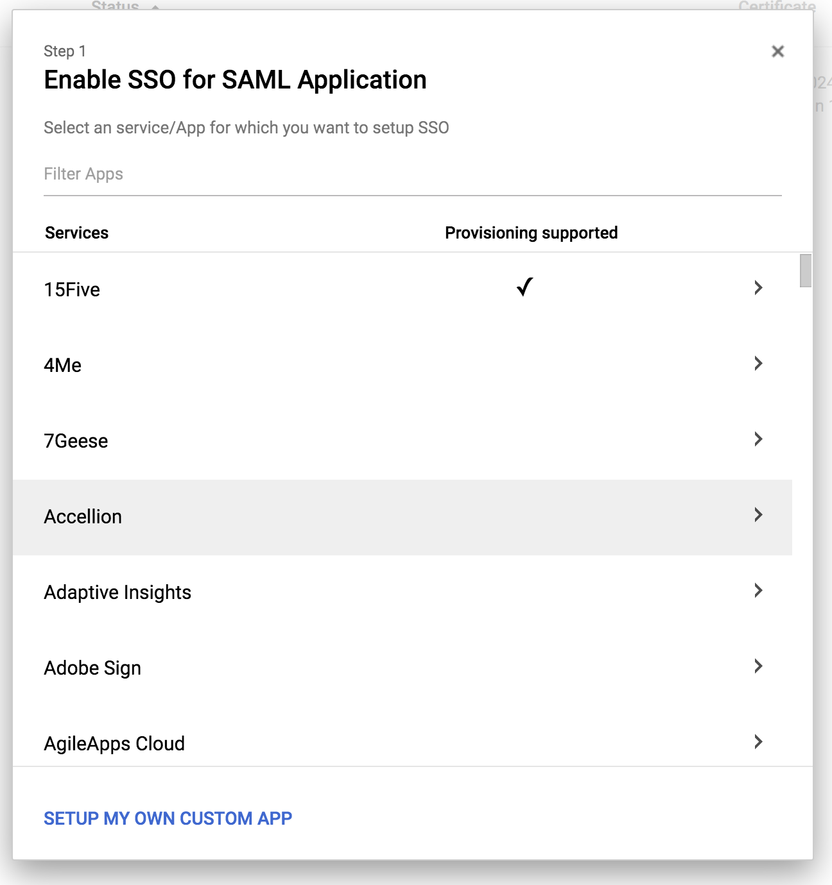
Task: Click the services list scrollbar thumb
Action: [805, 271]
